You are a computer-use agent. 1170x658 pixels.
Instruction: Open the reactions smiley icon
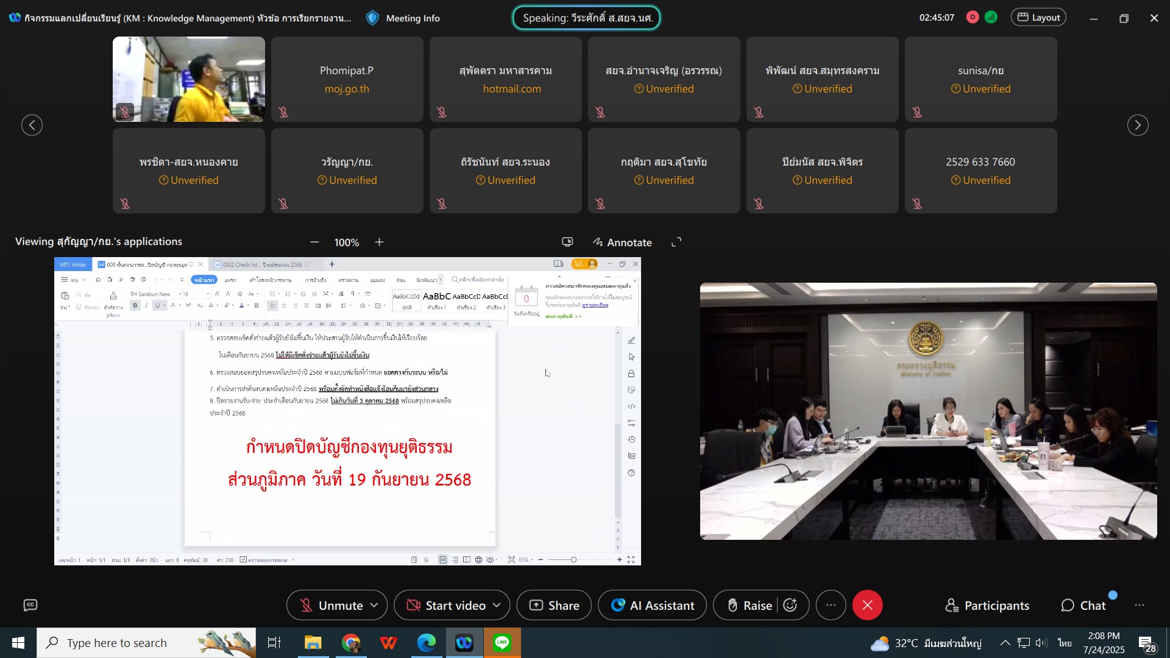coord(790,605)
